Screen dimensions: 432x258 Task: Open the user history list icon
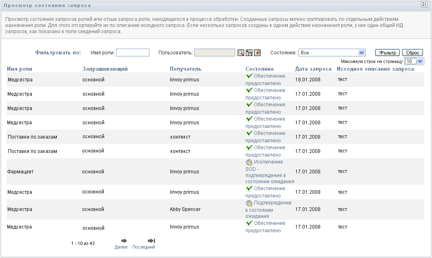coord(249,53)
